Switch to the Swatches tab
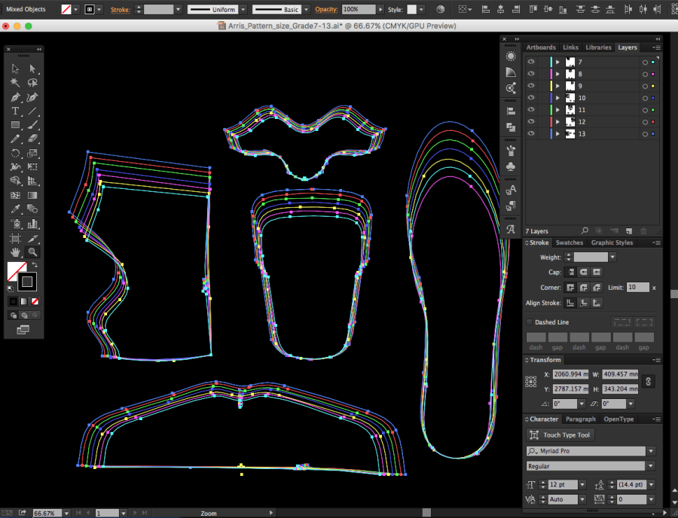 570,242
